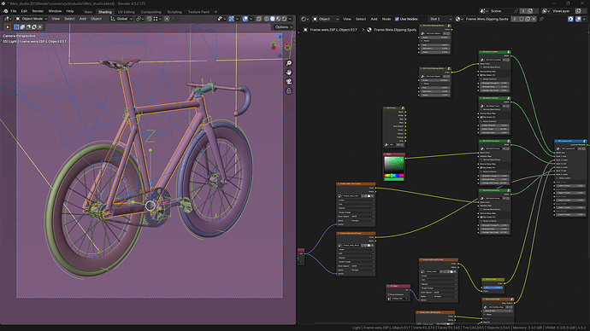Choose the subtract selection mode icon
590x331 pixels.
click(28, 27)
